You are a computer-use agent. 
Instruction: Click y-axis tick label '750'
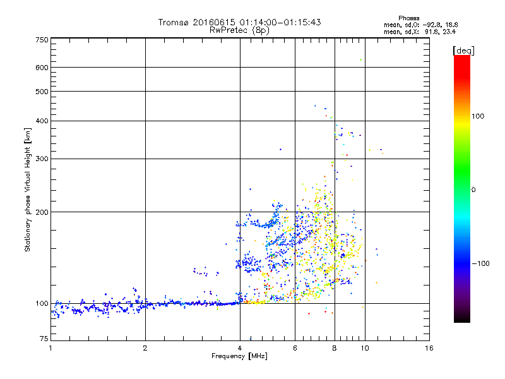click(42, 40)
